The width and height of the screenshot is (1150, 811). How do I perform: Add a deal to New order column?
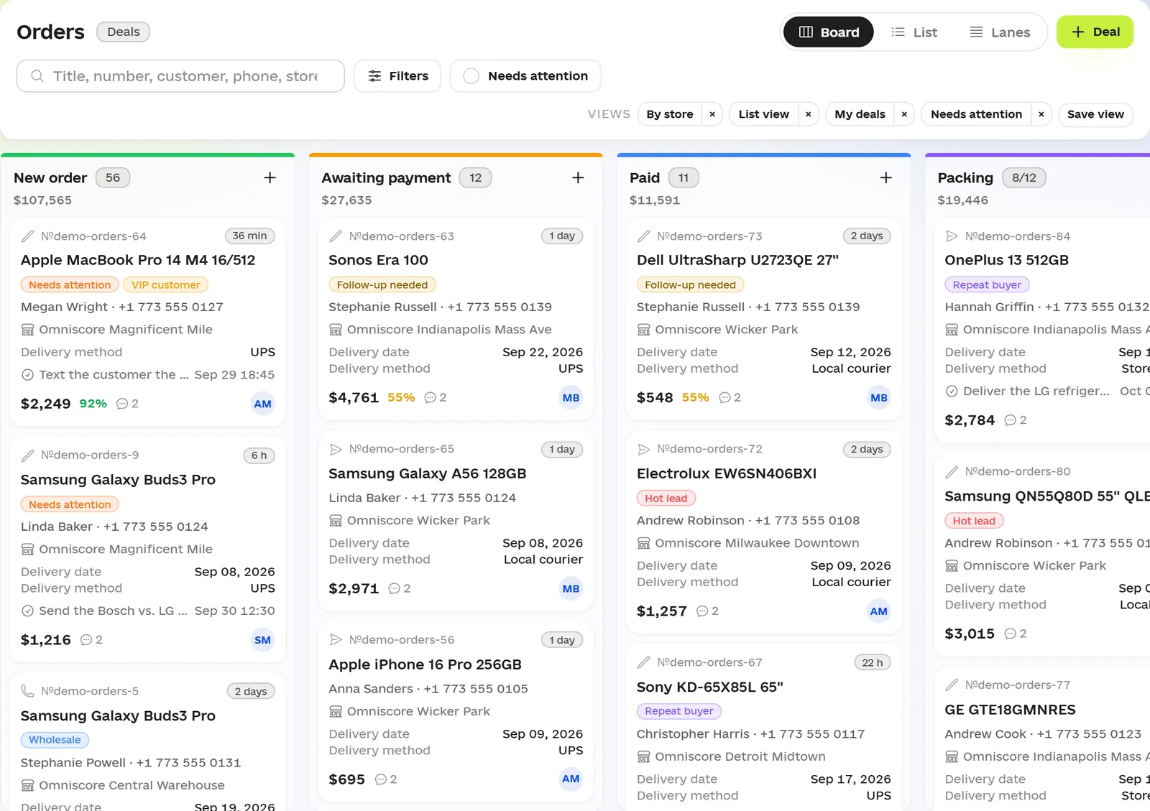coord(270,177)
